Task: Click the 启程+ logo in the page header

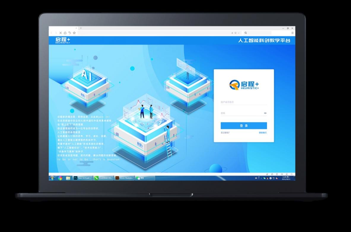Action: coord(63,40)
